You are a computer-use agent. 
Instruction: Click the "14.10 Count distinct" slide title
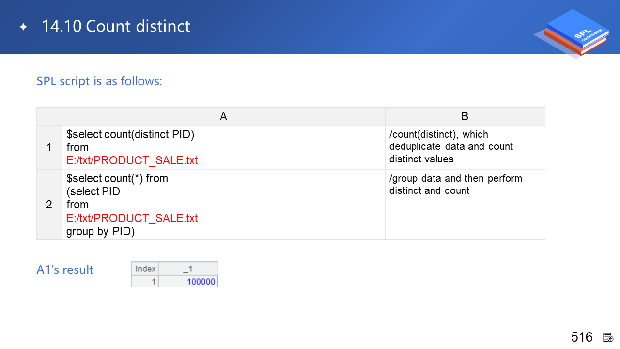click(116, 26)
